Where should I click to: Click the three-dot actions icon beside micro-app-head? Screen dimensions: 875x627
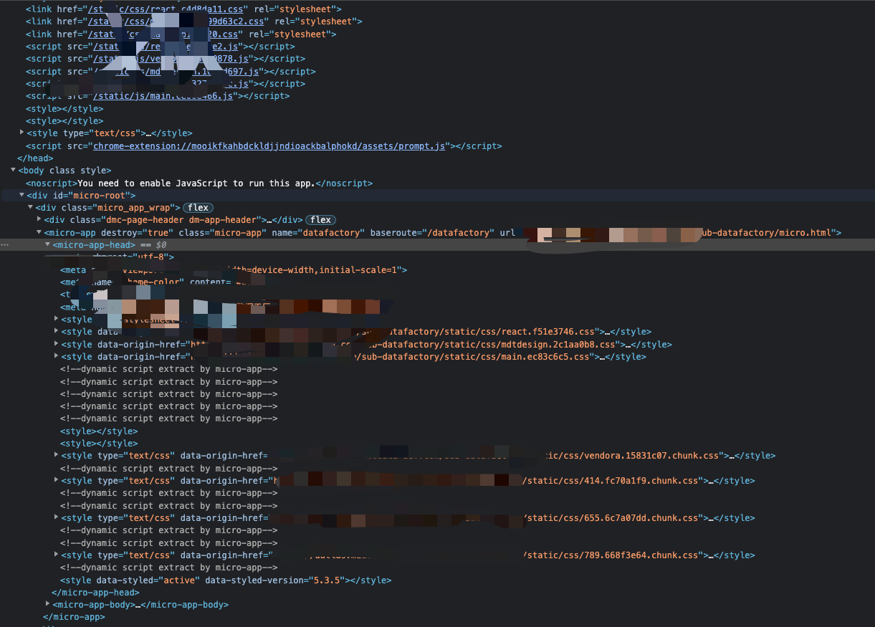click(4, 244)
